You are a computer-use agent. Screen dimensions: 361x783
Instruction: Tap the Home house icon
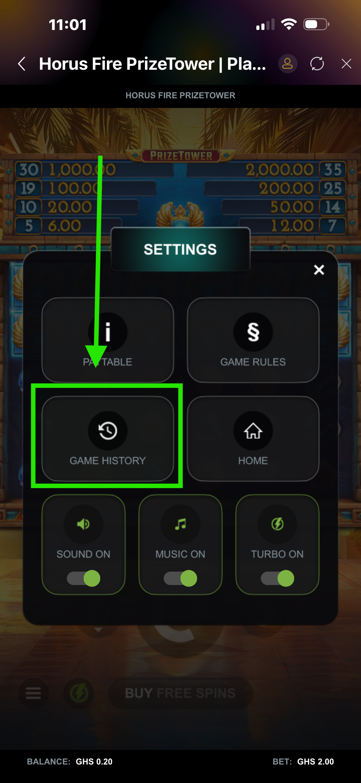(x=253, y=430)
